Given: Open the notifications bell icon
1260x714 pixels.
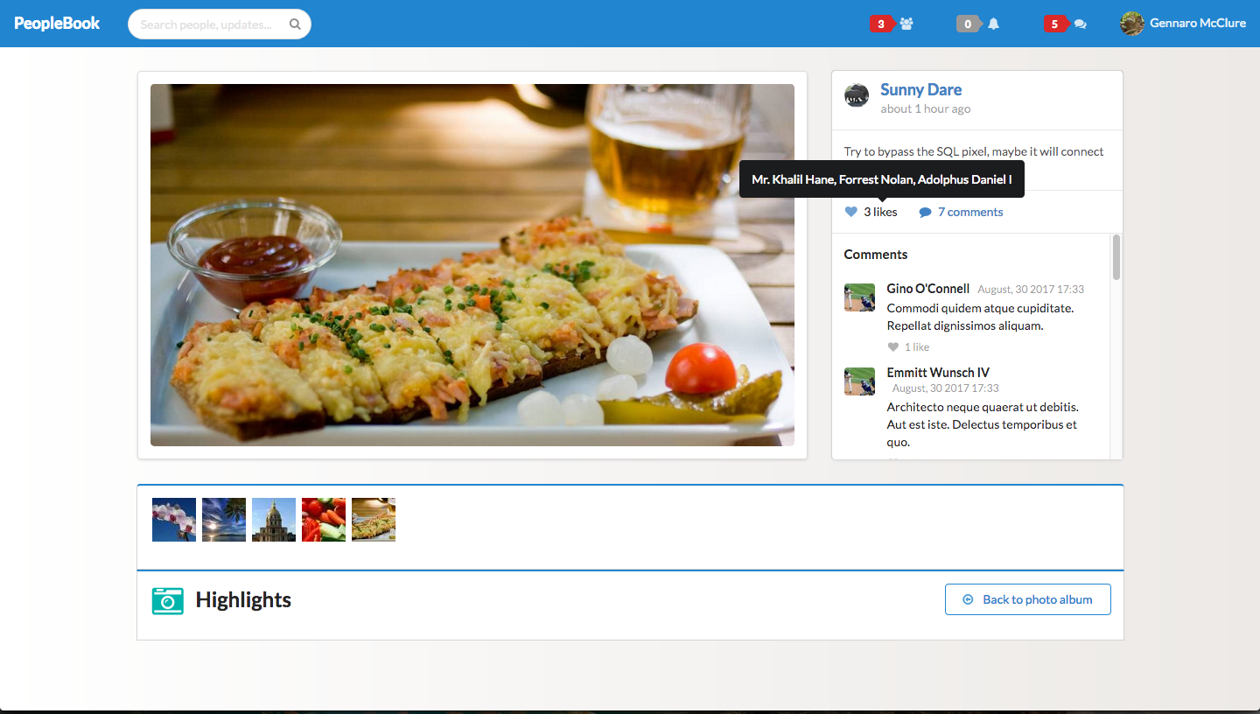Looking at the screenshot, I should 993,24.
